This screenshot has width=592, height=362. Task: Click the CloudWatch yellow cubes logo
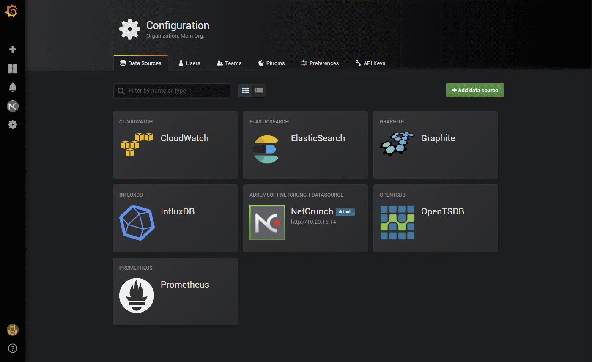point(137,145)
